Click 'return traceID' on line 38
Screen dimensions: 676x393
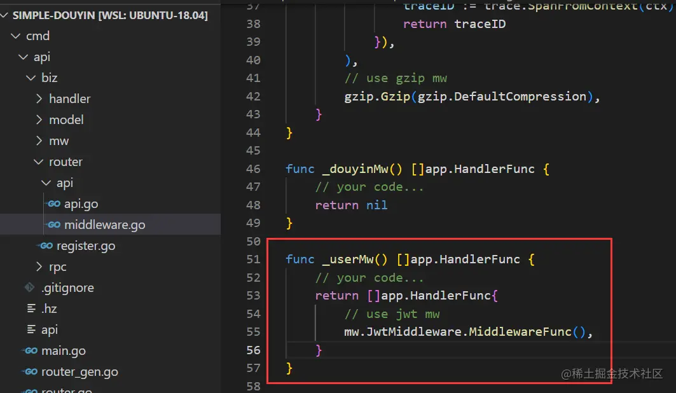(454, 24)
